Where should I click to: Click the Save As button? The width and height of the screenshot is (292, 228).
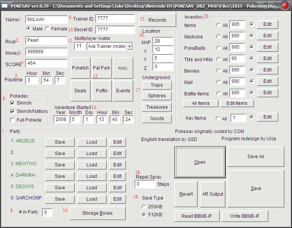256,157
